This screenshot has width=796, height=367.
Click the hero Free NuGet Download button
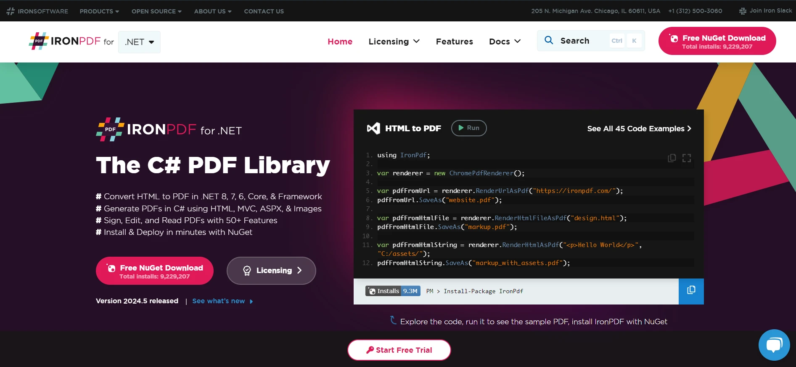point(155,271)
